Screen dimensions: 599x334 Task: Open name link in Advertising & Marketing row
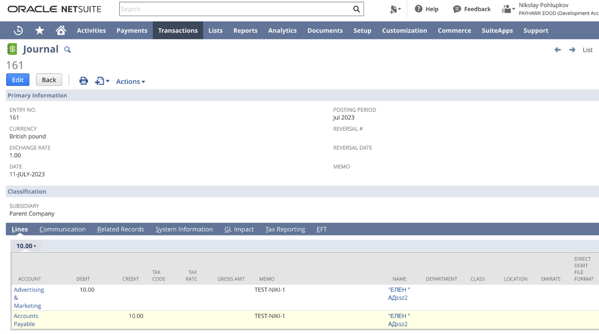point(399,294)
